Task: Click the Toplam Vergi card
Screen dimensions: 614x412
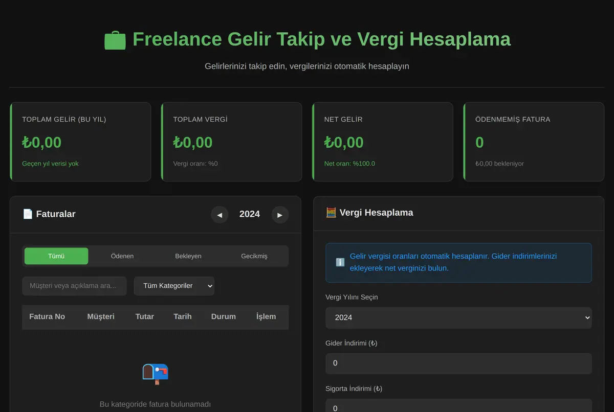Action: click(x=231, y=142)
